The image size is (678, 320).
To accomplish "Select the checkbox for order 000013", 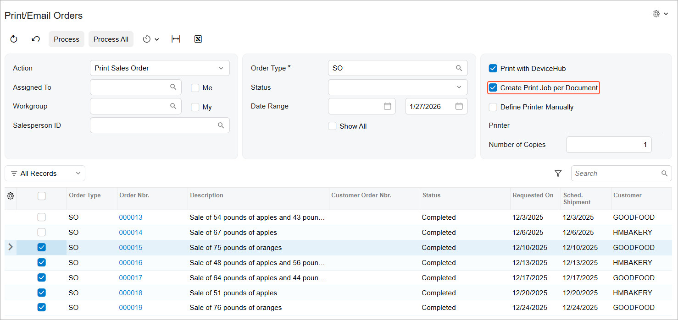I will click(x=42, y=217).
